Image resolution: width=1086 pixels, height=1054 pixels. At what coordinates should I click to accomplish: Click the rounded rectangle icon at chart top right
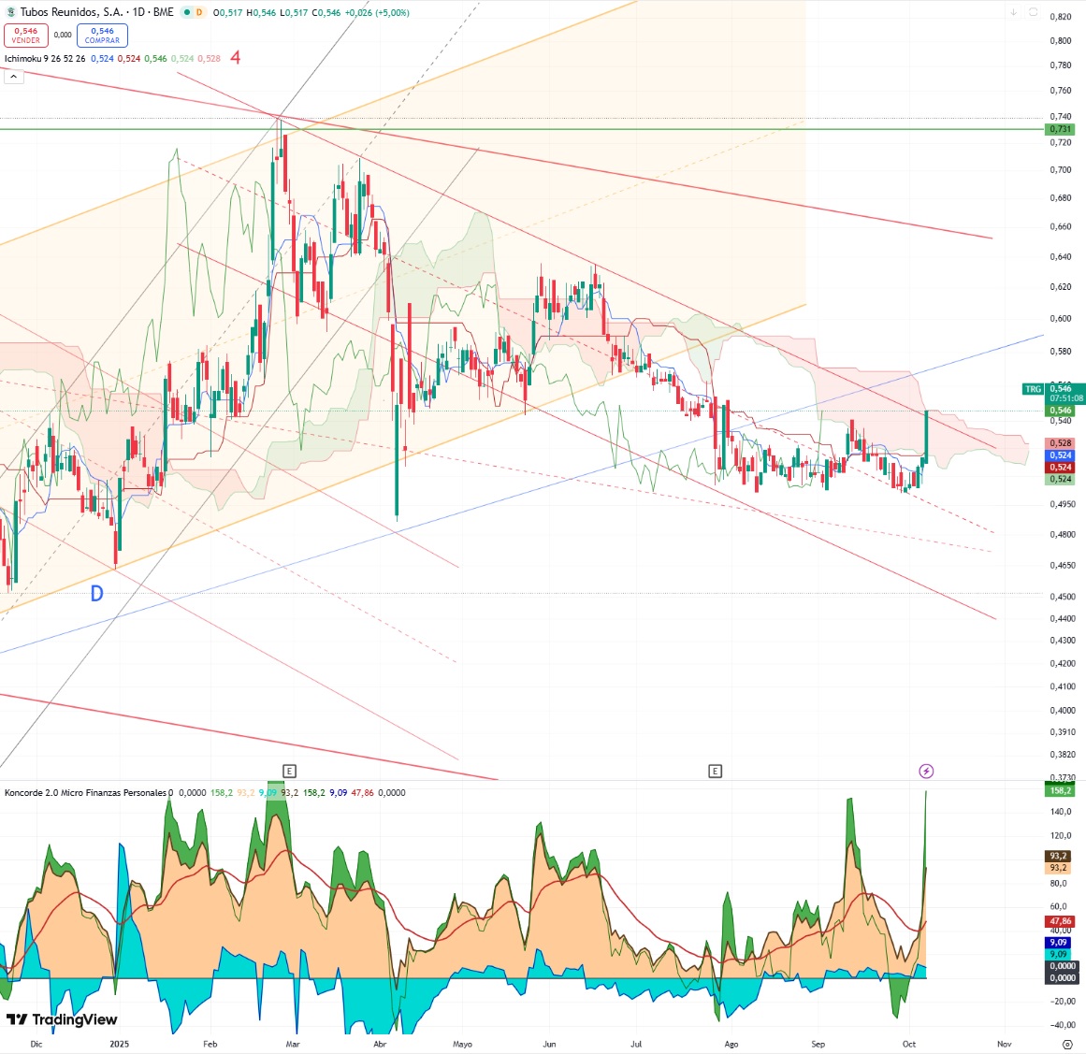click(1033, 12)
